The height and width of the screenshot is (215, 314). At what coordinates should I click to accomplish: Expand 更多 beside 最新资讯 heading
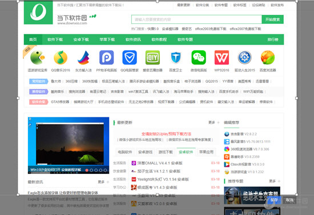coord(103,182)
